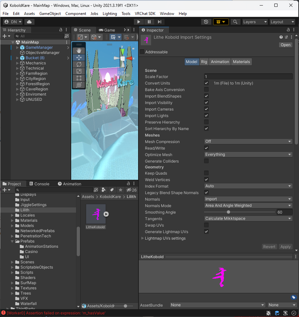Enable Preserve Hierarchy checkbox
Viewport: 299px width, 317px height.
206,122
